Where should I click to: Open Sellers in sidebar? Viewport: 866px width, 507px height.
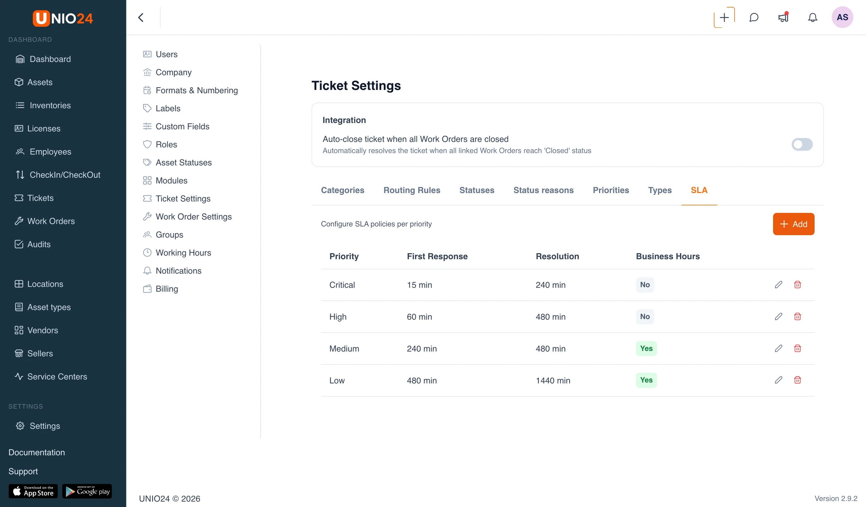click(34, 353)
